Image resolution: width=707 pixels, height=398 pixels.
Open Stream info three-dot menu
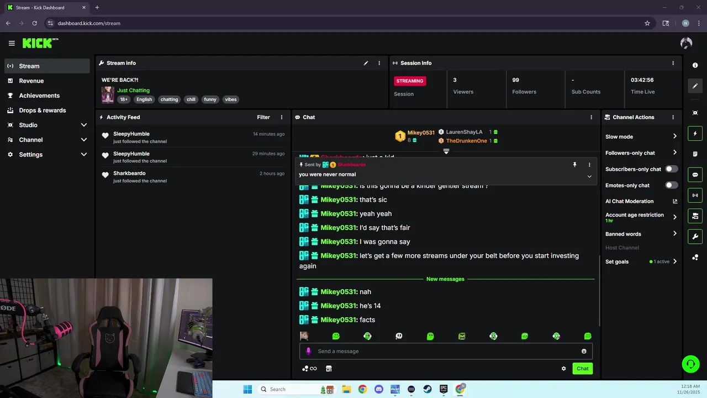pos(379,63)
